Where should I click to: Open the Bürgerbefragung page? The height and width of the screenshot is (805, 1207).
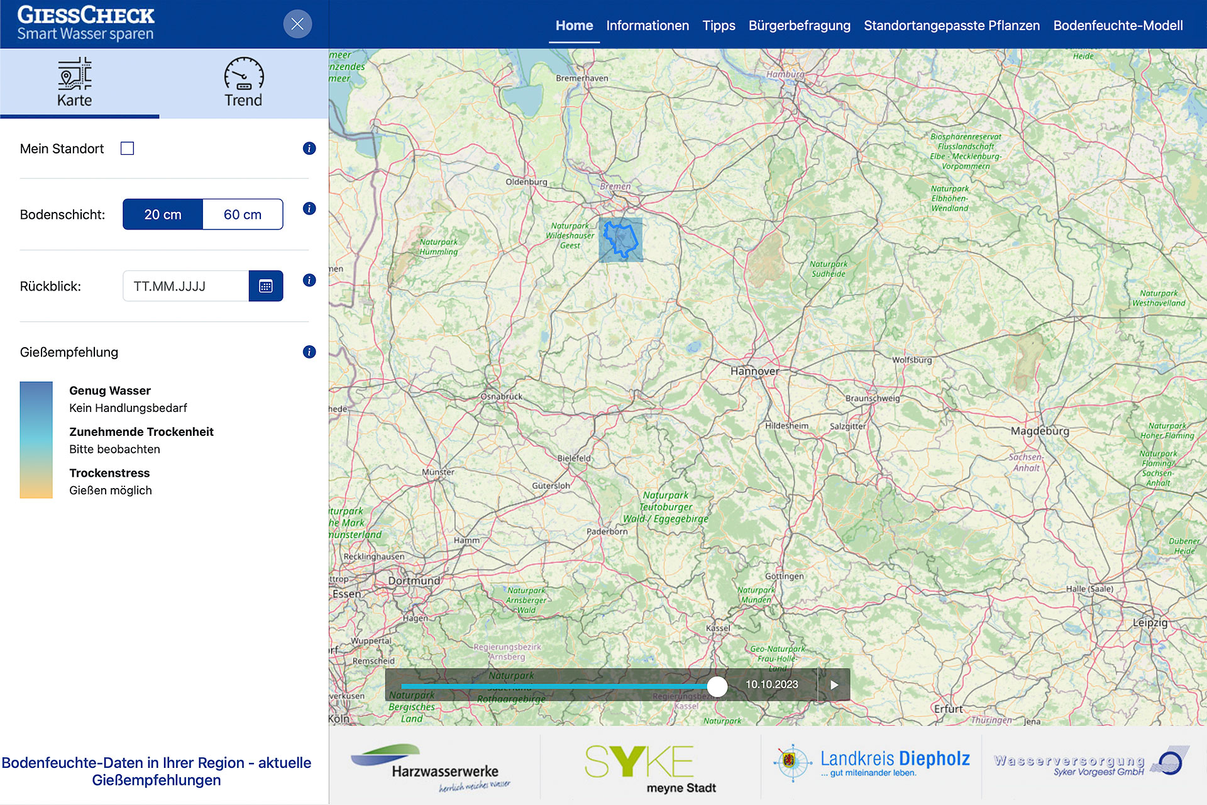pyautogui.click(x=799, y=26)
